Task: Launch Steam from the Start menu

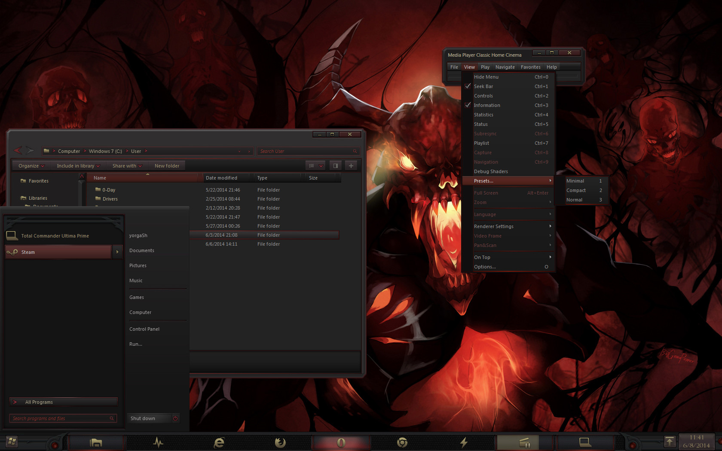Action: [x=58, y=252]
